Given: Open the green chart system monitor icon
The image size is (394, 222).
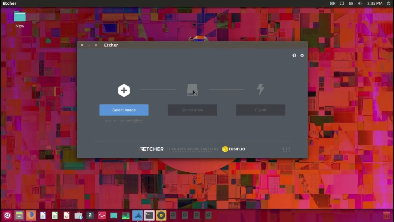Looking at the screenshot, I should coord(126,216).
